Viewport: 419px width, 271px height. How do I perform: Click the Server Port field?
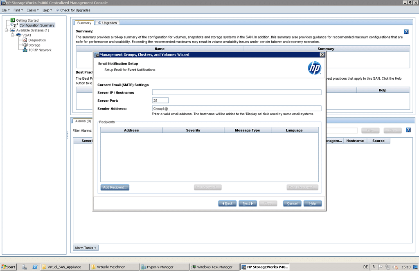[160, 101]
